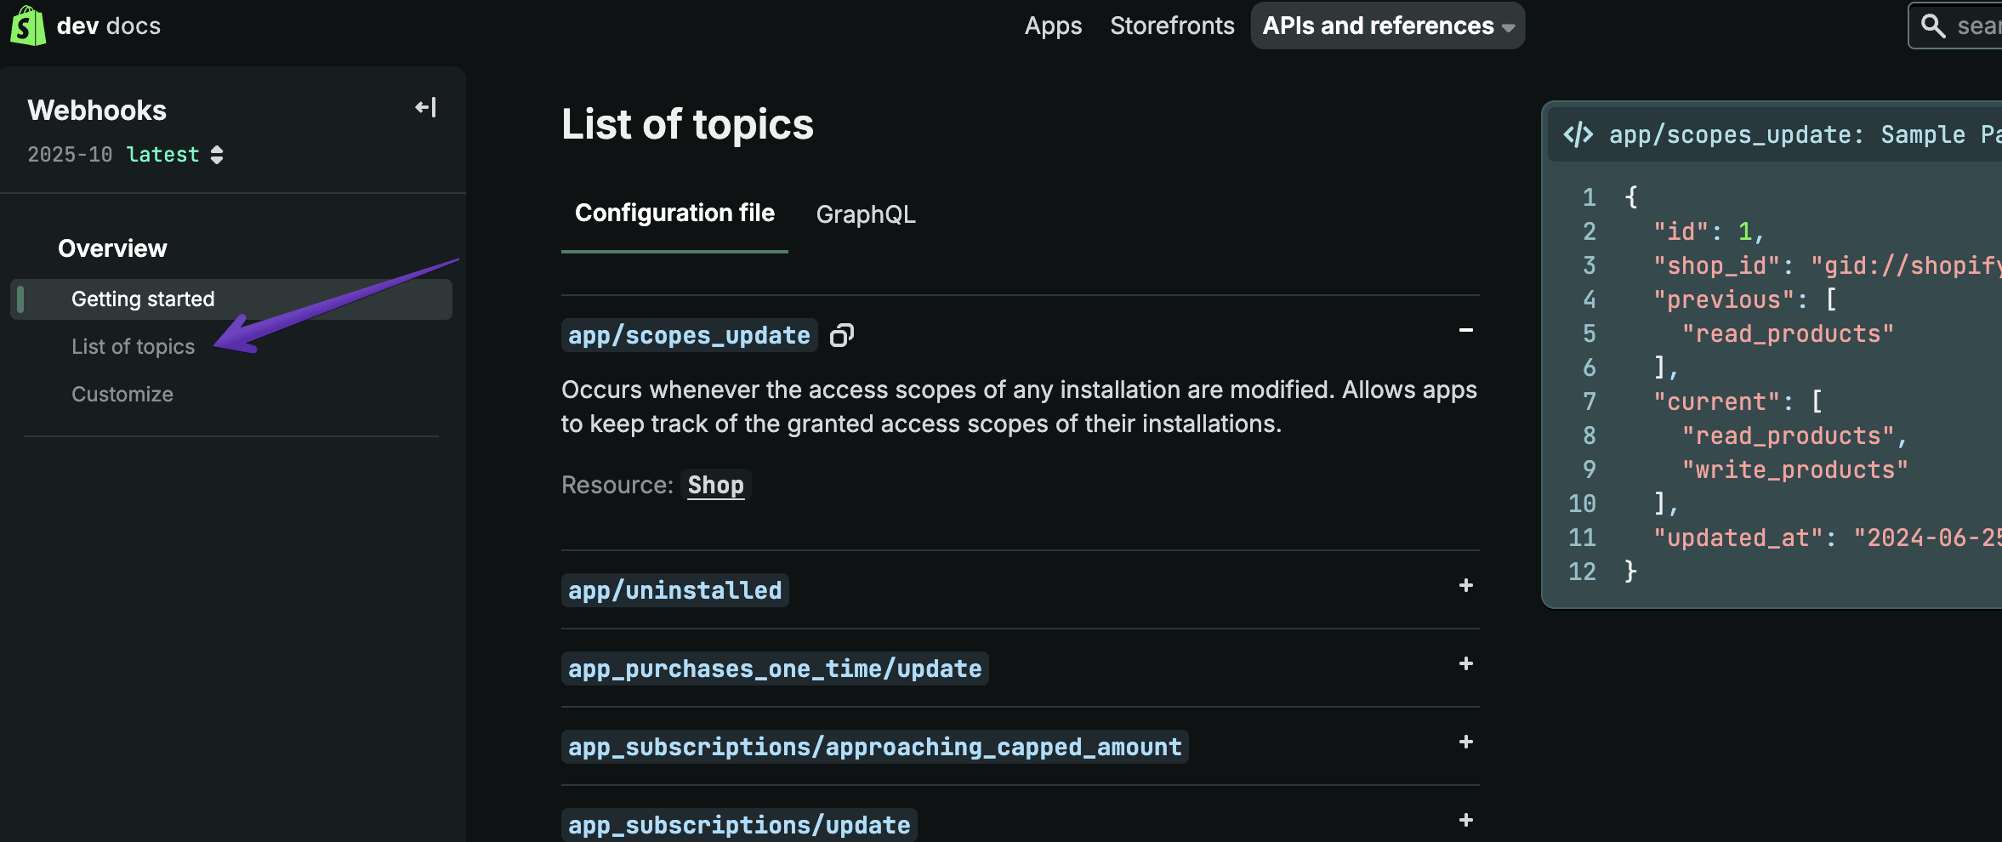This screenshot has width=2002, height=842.
Task: Open the API version selector arrows
Action: pos(217,155)
